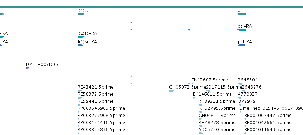Select the GH05072.5prime EST glyph
303x135 pixels.
(172, 91)
